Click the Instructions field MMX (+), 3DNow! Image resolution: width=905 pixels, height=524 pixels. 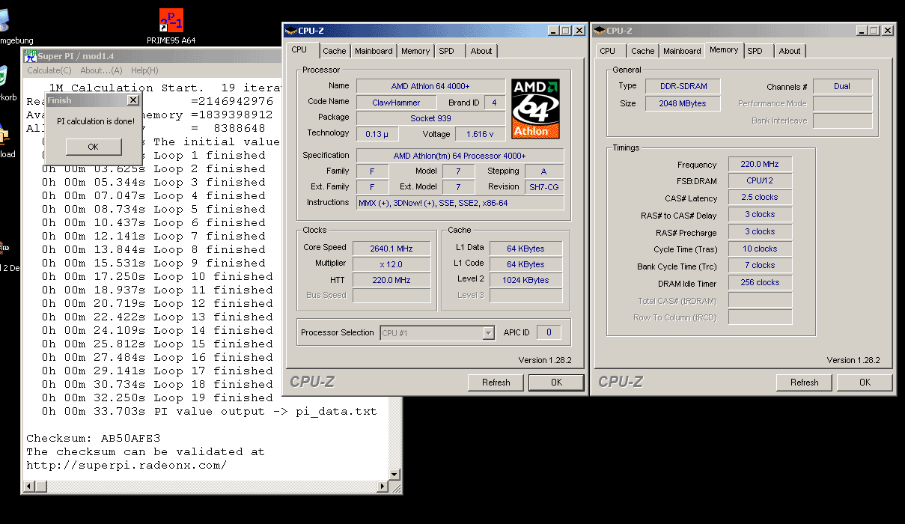point(460,203)
